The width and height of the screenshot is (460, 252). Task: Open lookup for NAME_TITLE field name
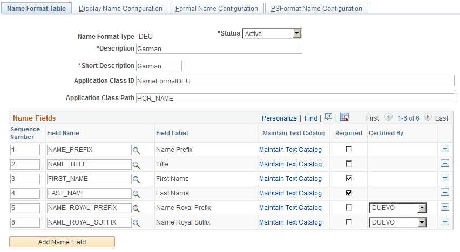[136, 165]
